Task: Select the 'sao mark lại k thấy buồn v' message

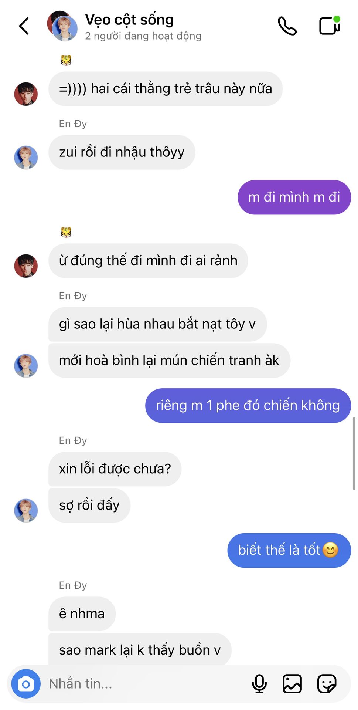Action: (140, 650)
